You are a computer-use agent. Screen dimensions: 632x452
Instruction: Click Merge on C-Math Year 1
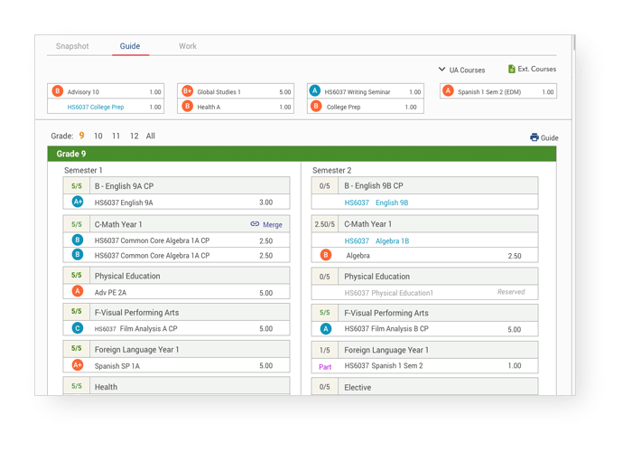click(273, 225)
